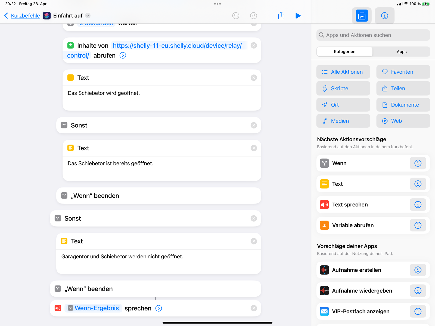
Task: Tap the share icon in toolbar
Action: coord(281,16)
